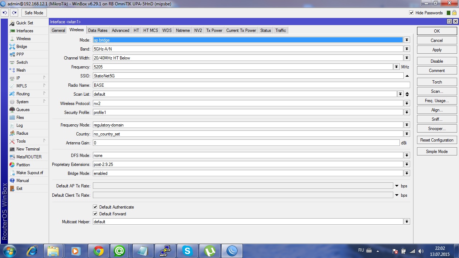Viewport: 459px width, 258px height.
Task: Click the SSID input field
Action: tap(248, 76)
